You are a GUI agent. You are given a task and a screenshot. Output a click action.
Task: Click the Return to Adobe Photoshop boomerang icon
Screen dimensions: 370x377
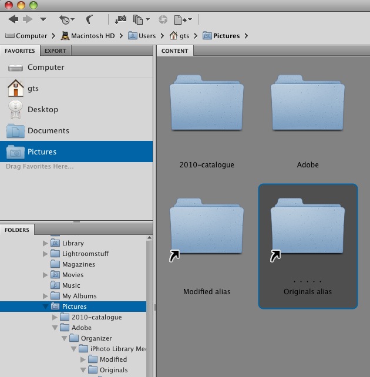(x=90, y=19)
